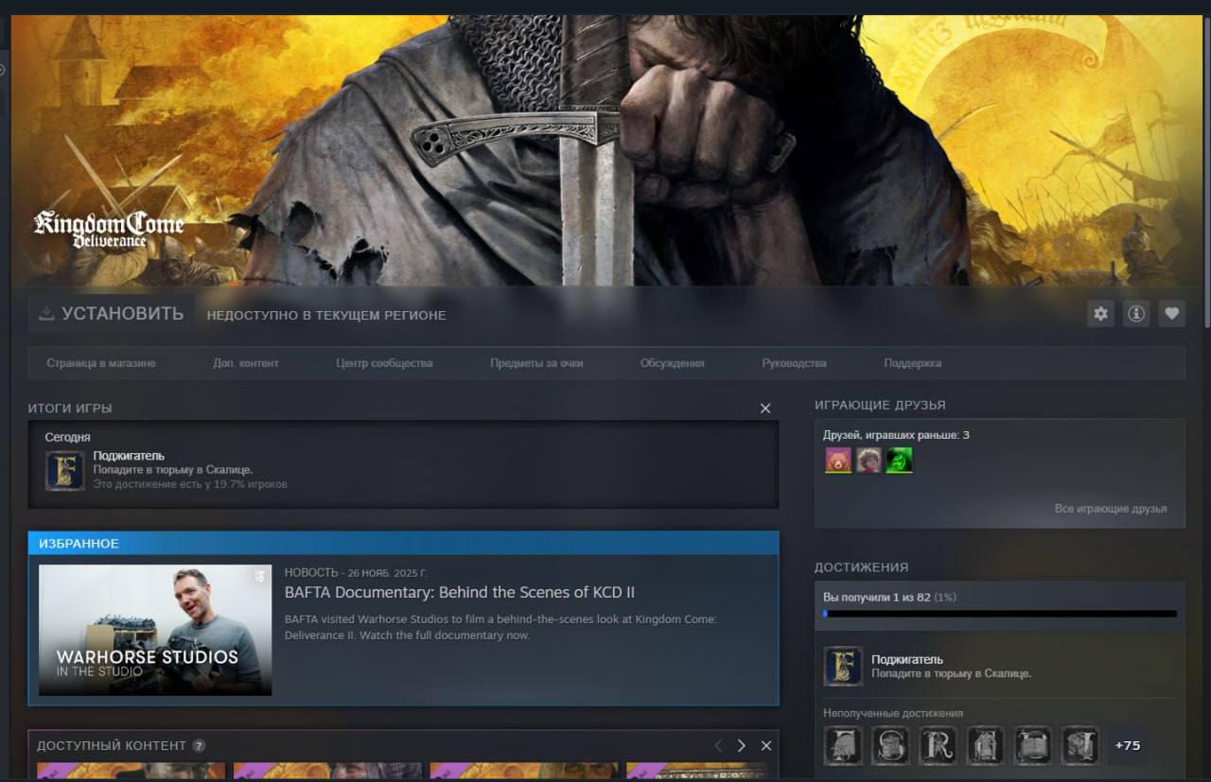
Task: Select the first locked achievement icon
Action: (843, 745)
